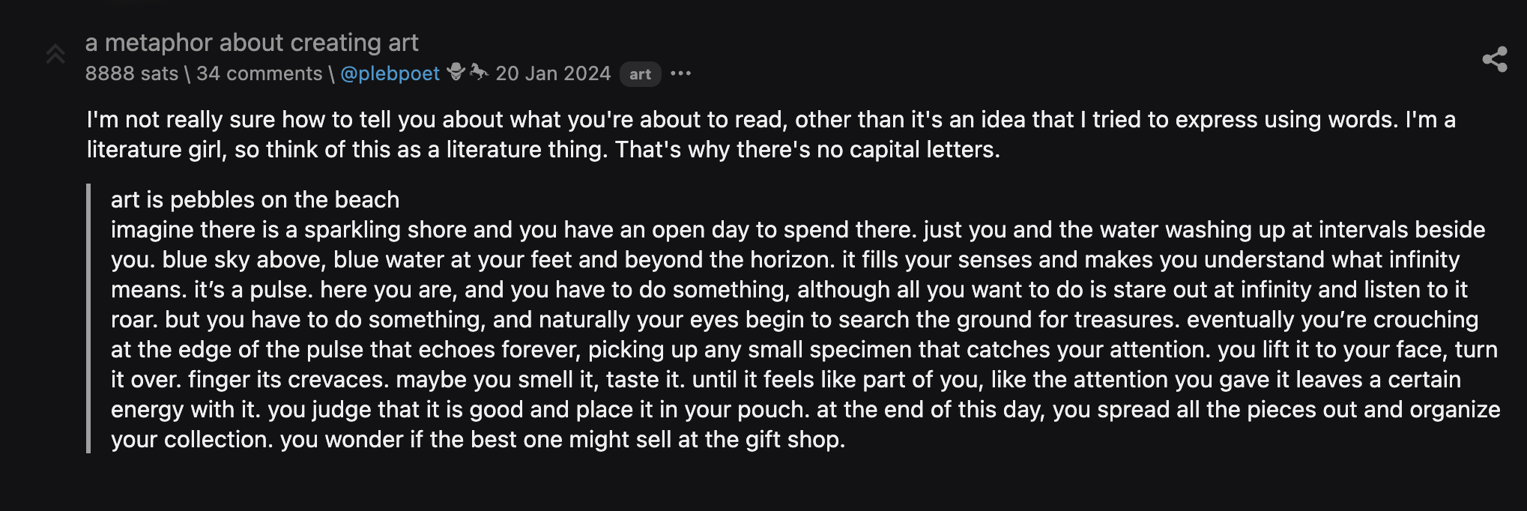Visit @plebpoet's profile
Viewport: 1527px width, 511px height.
(390, 73)
